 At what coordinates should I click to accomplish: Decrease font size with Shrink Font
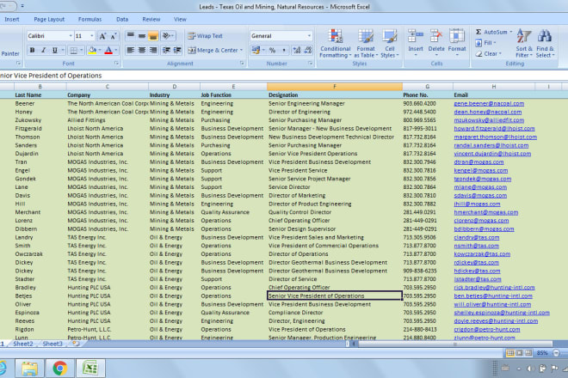[x=114, y=36]
